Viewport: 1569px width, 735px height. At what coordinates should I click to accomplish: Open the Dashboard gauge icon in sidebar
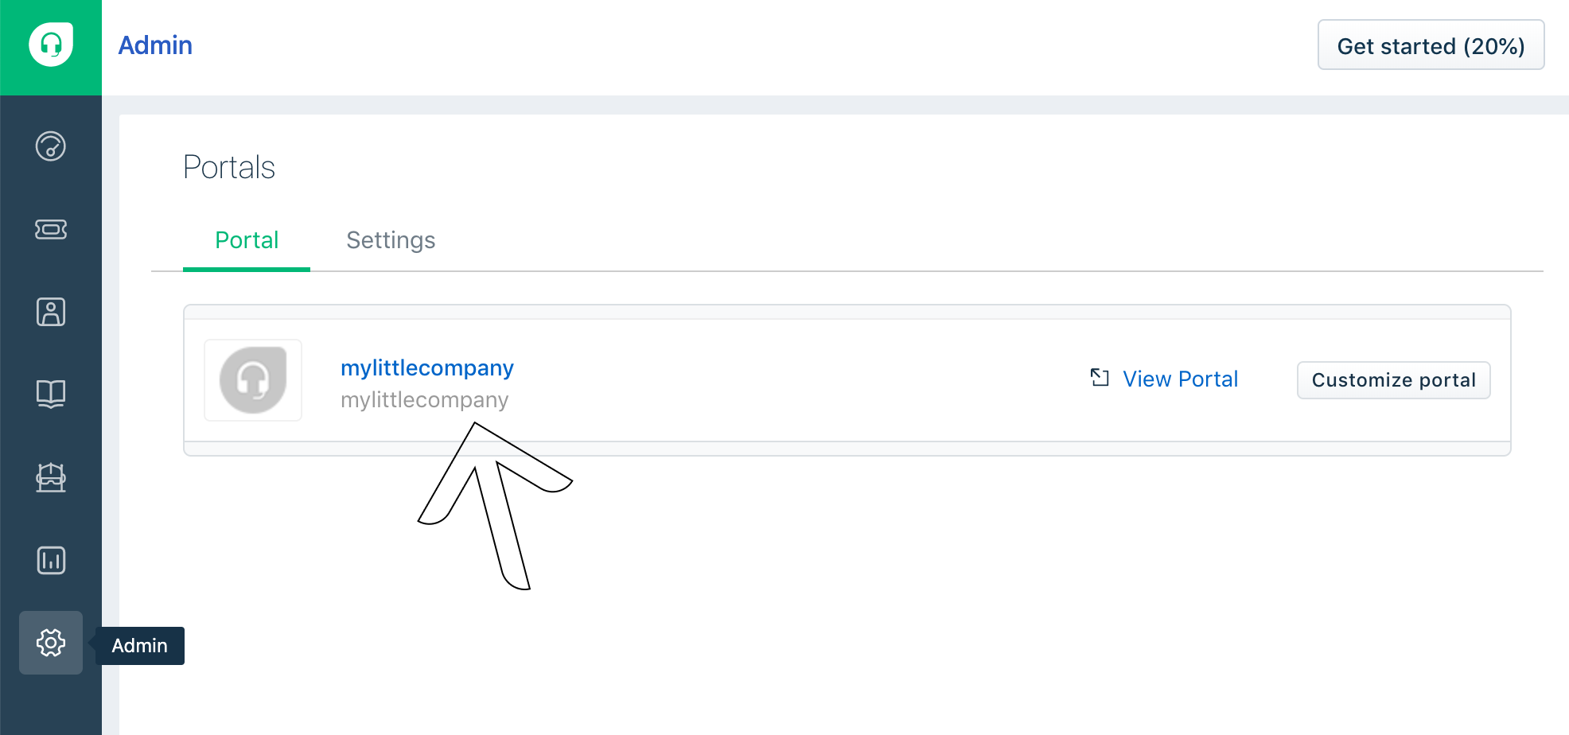coord(51,146)
